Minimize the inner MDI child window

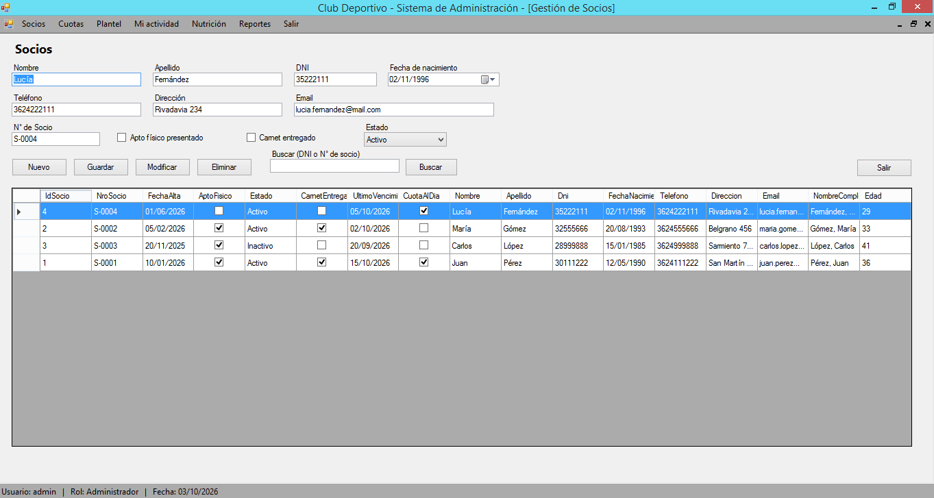point(900,24)
